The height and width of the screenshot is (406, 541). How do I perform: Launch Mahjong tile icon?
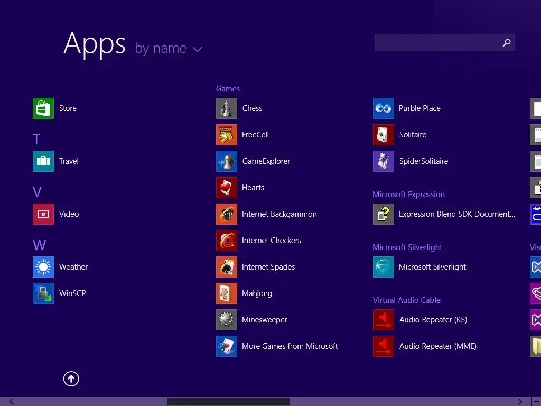point(227,293)
